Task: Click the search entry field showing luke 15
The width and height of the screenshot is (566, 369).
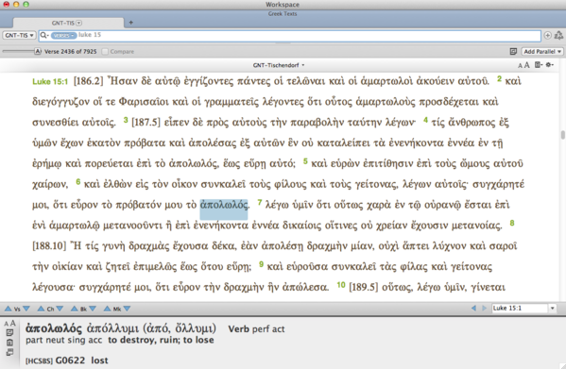Action: (x=290, y=35)
